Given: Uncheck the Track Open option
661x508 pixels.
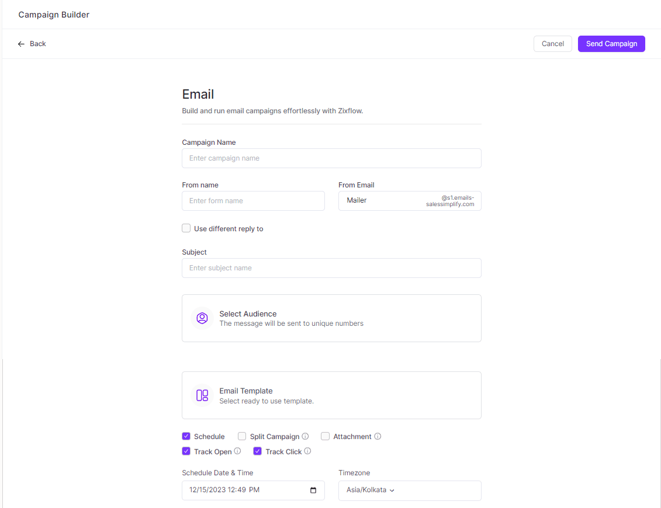Looking at the screenshot, I should pyautogui.click(x=186, y=451).
